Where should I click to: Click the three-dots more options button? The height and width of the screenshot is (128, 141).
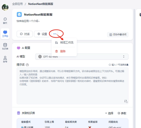pos(55,34)
